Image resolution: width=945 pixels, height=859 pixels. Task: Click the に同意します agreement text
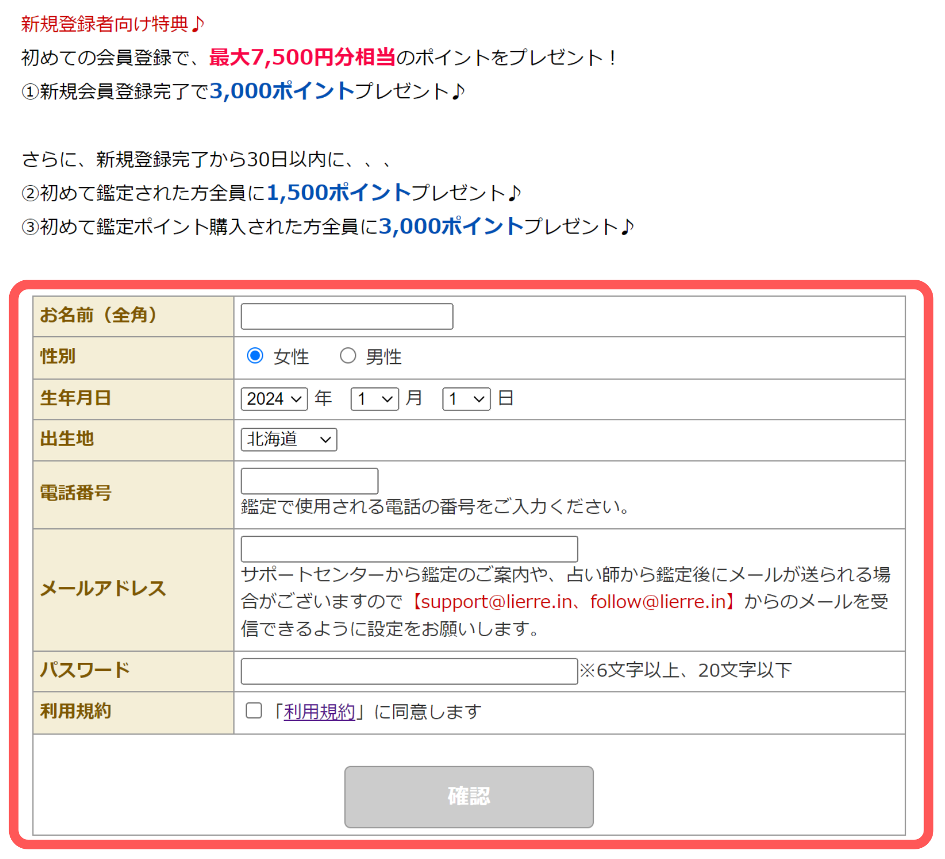(x=427, y=712)
